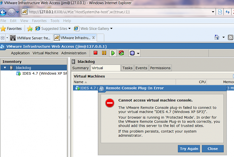Click the address bar URL field
Image resolution: width=234 pixels, height=157 pixels.
tap(116, 12)
